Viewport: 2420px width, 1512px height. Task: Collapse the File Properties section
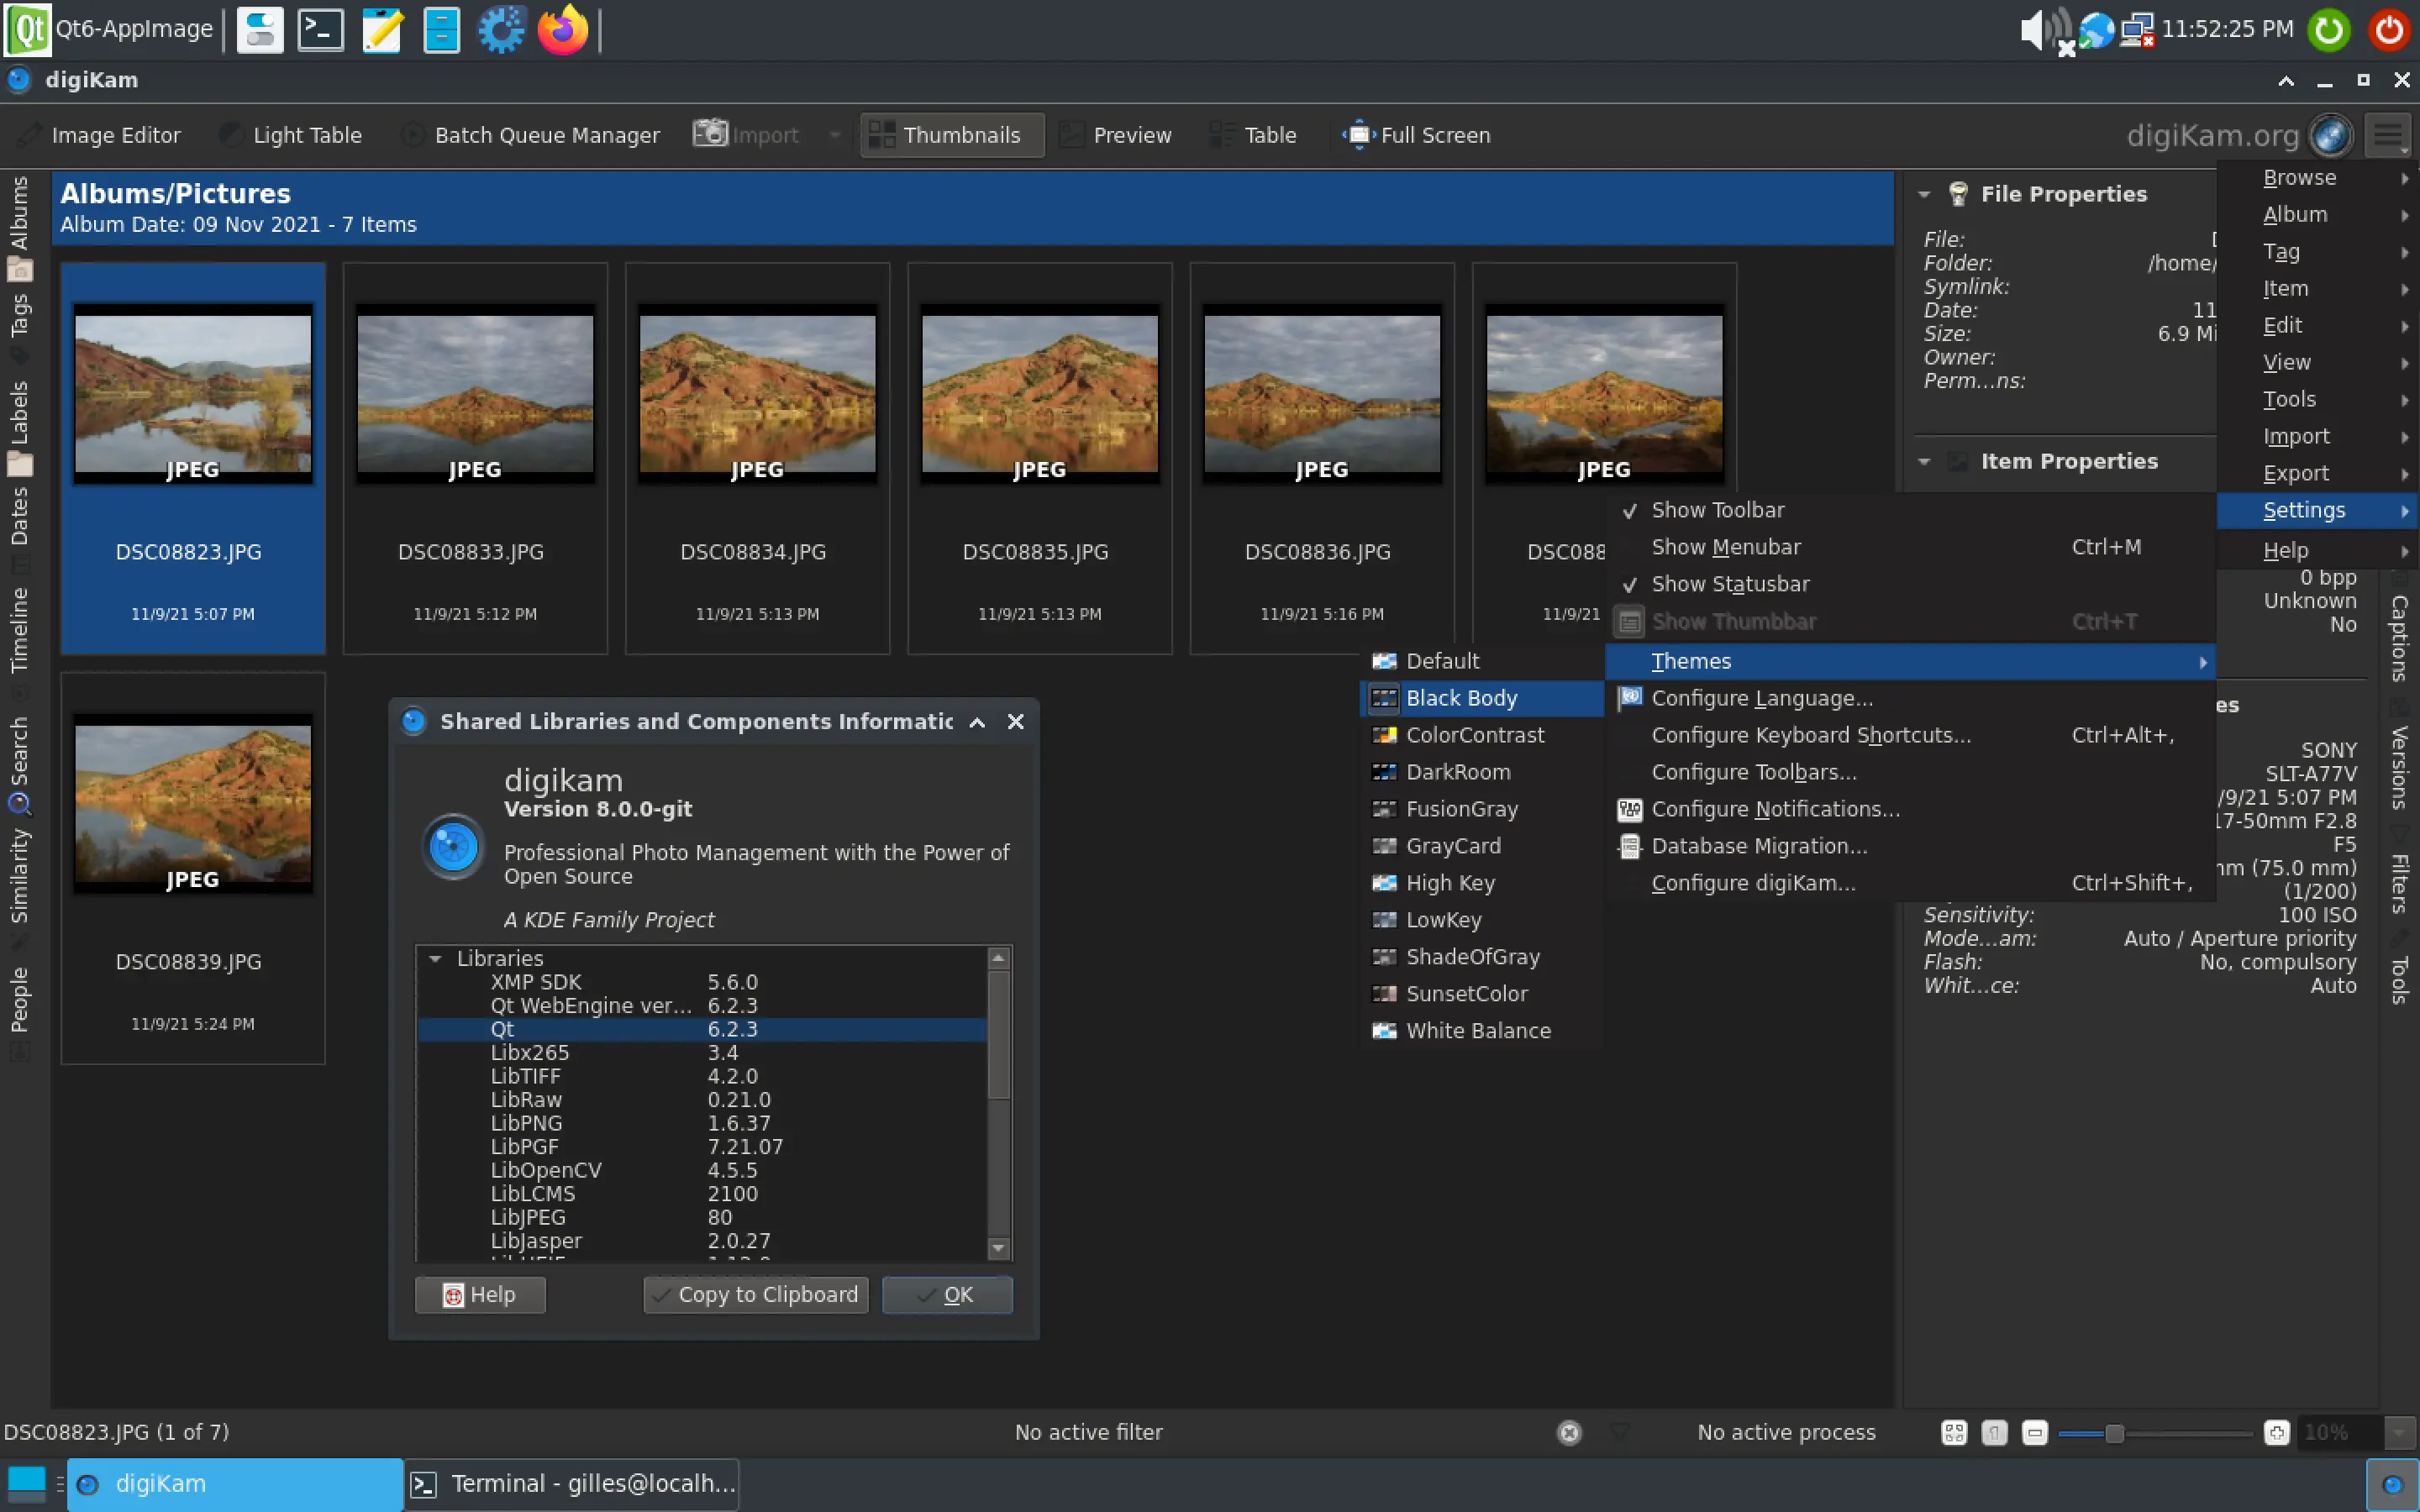pos(1926,194)
